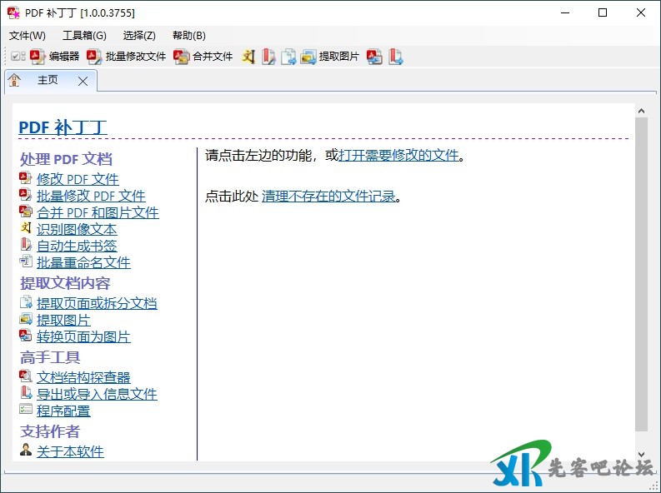Click the 编辑器 toolbar button

55,57
